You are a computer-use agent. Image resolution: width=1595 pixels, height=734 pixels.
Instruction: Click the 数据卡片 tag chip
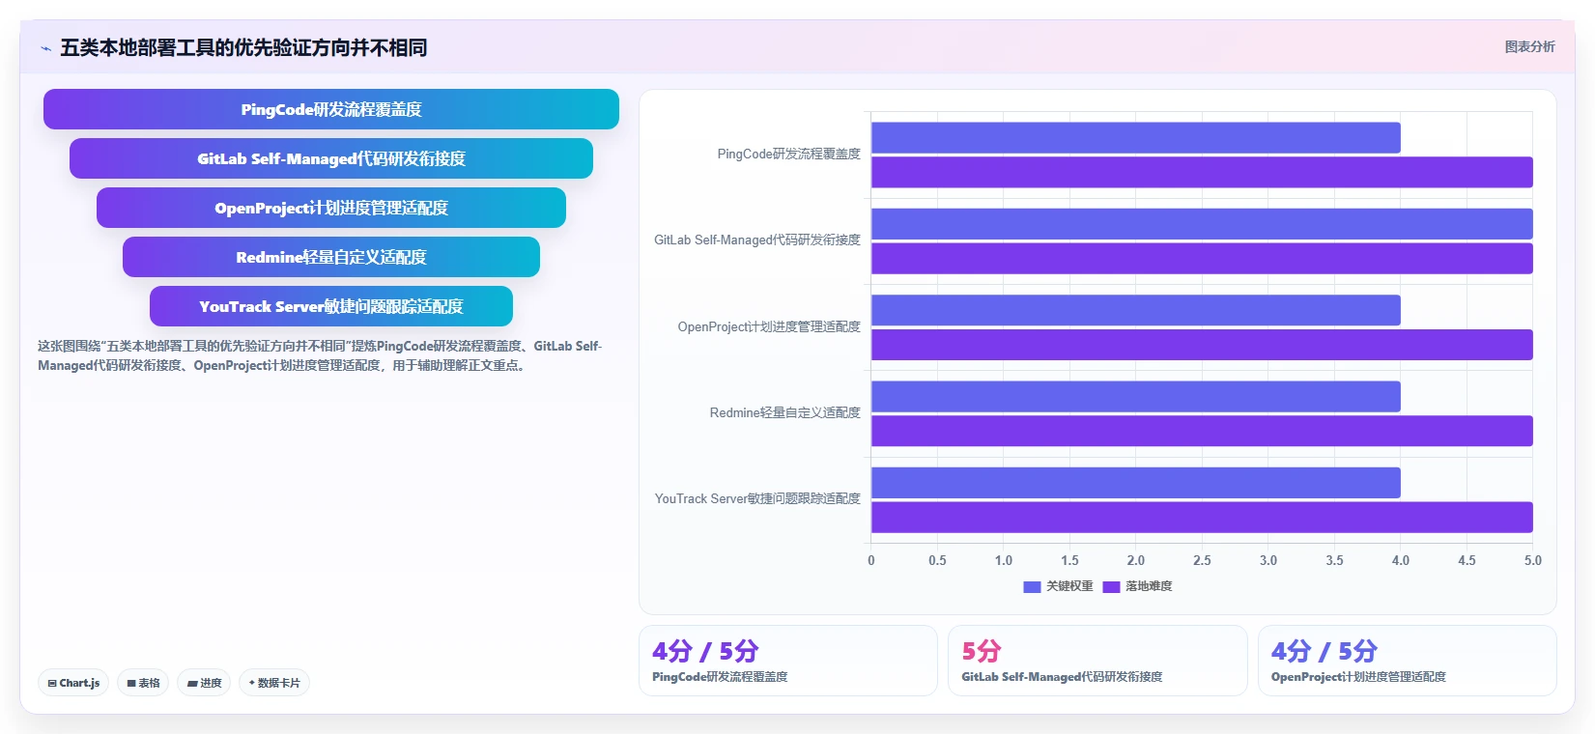pyautogui.click(x=274, y=683)
